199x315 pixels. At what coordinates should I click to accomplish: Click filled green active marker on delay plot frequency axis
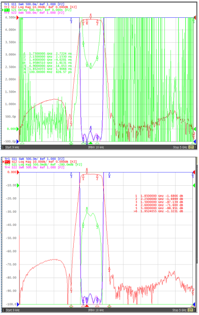pos(91,143)
